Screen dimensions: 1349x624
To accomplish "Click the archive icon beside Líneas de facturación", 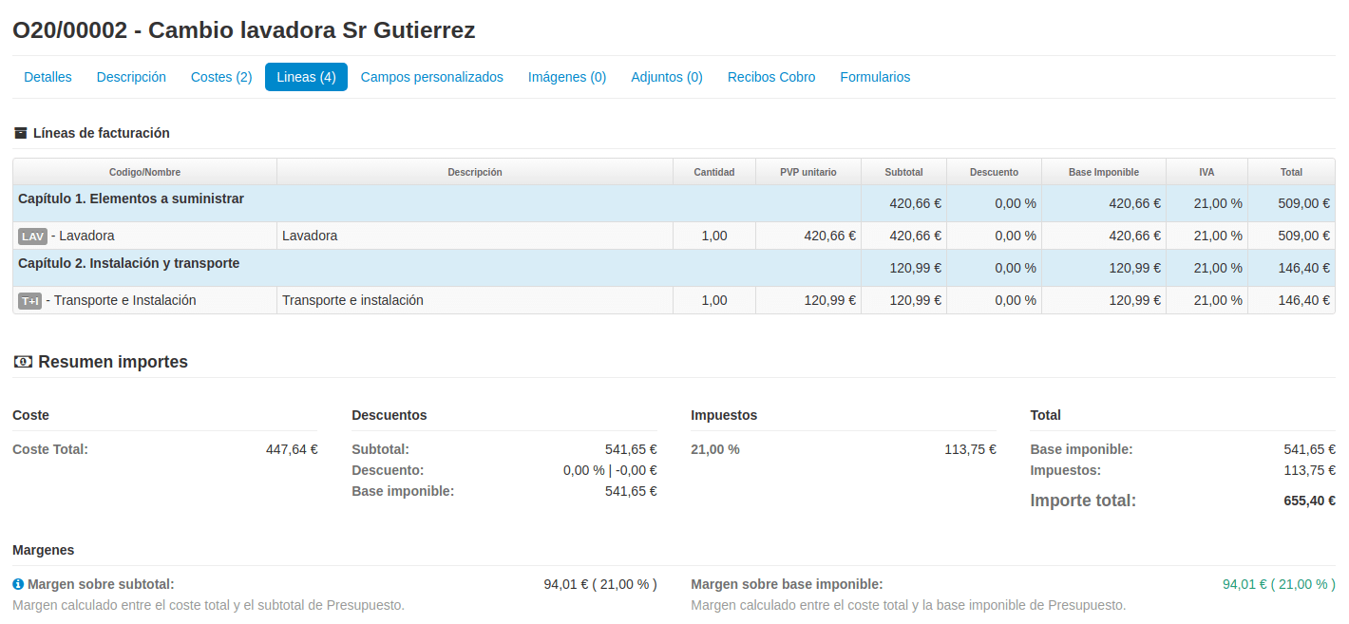I will click(20, 133).
